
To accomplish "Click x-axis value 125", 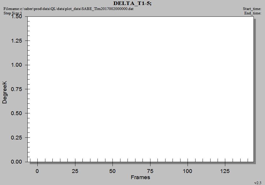I will (x=225, y=171).
